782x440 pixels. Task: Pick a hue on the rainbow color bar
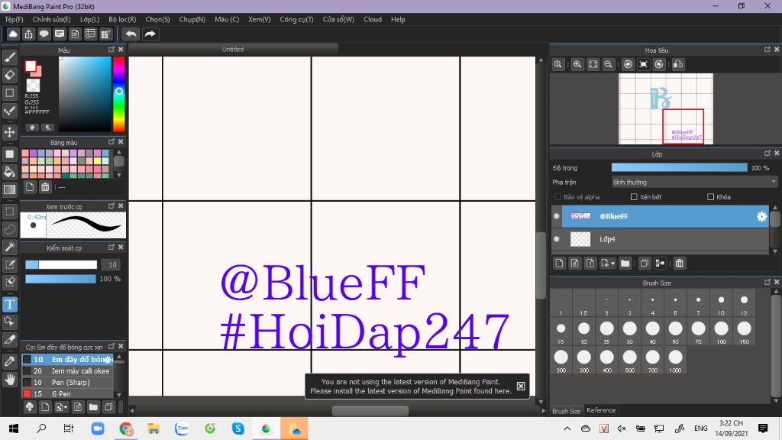coord(118,94)
